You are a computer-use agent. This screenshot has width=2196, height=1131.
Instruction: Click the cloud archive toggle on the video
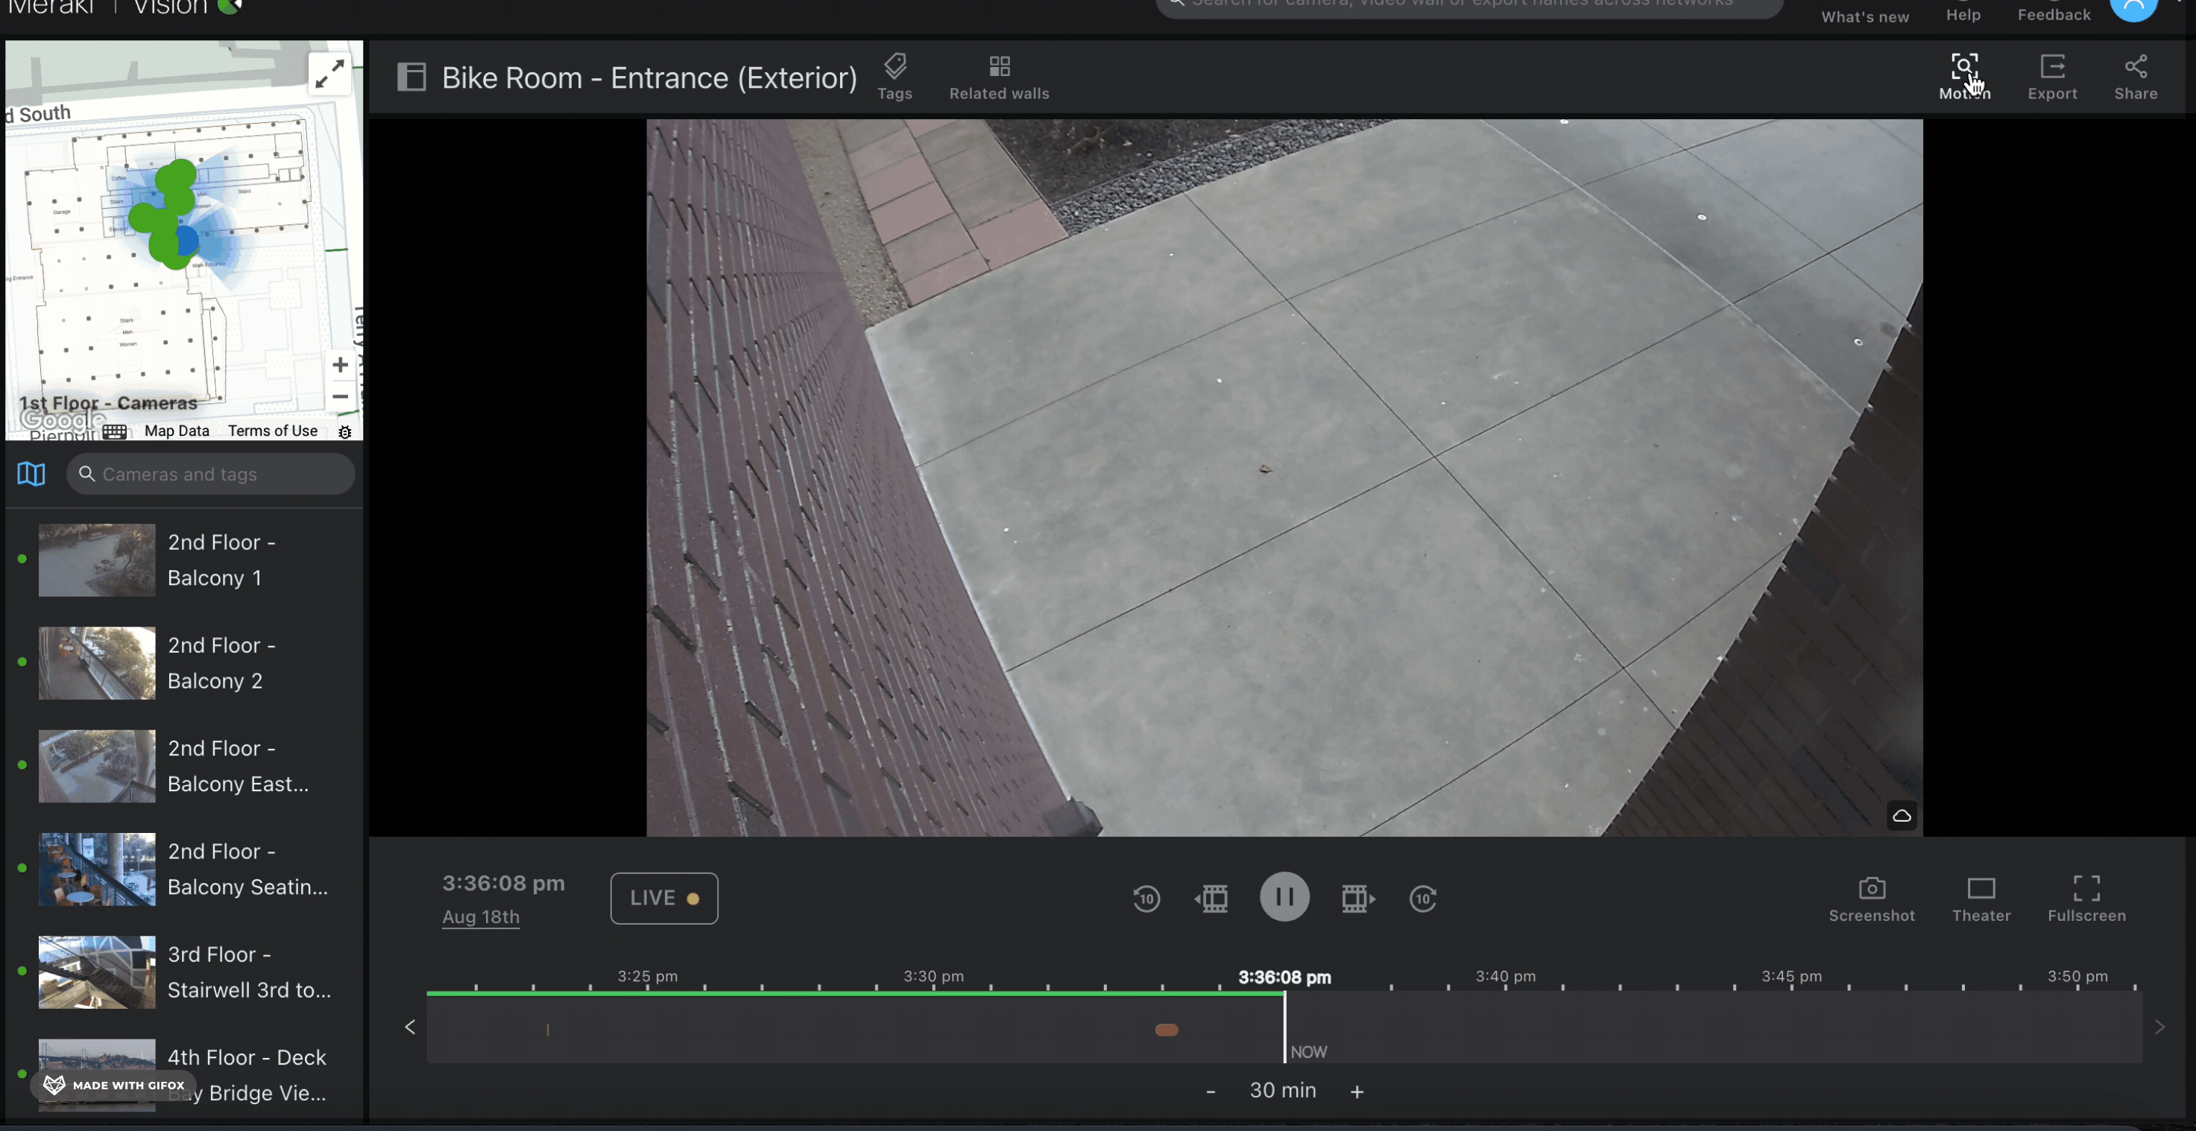coord(1900,816)
